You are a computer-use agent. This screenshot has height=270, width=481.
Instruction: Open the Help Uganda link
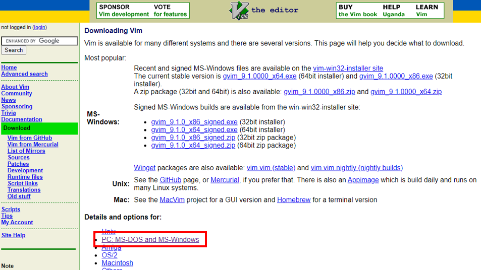click(394, 11)
